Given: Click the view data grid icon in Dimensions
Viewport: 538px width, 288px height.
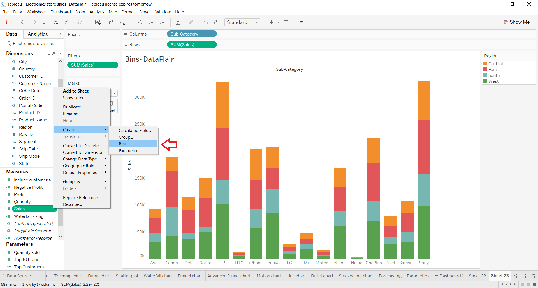Looking at the screenshot, I should (x=48, y=53).
